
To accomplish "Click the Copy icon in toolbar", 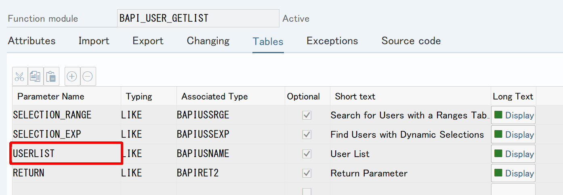I will click(36, 77).
